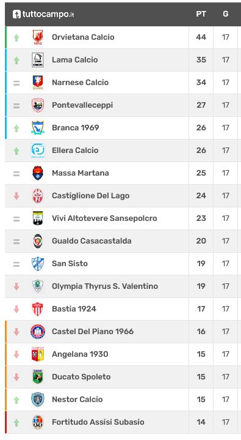Click the Orvietana Calcio team crest

[x=37, y=37]
